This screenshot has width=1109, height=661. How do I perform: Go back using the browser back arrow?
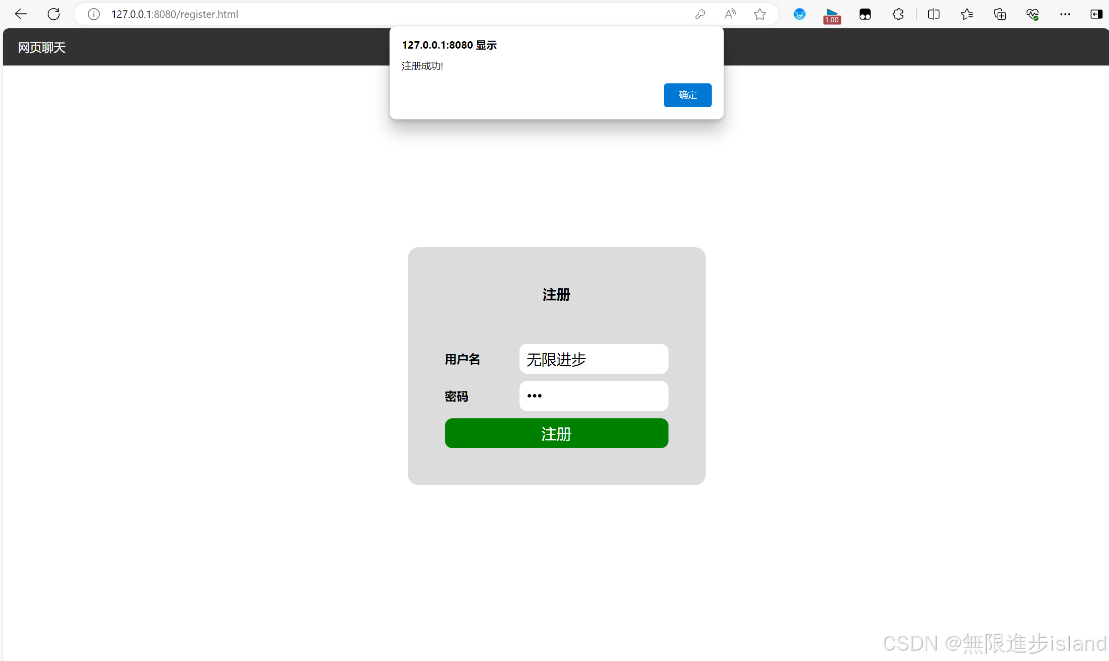pyautogui.click(x=21, y=14)
